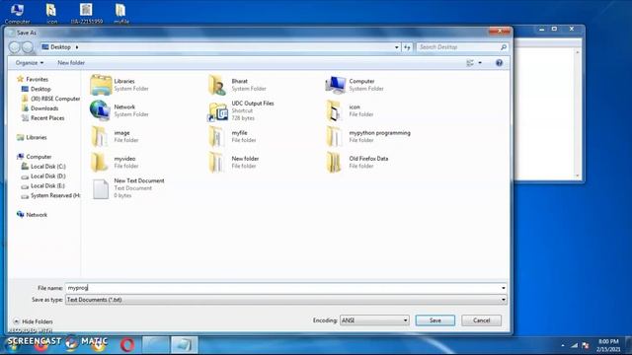This screenshot has width=632, height=355.
Task: Open the Encoding ANSI dropdown
Action: tap(374, 320)
